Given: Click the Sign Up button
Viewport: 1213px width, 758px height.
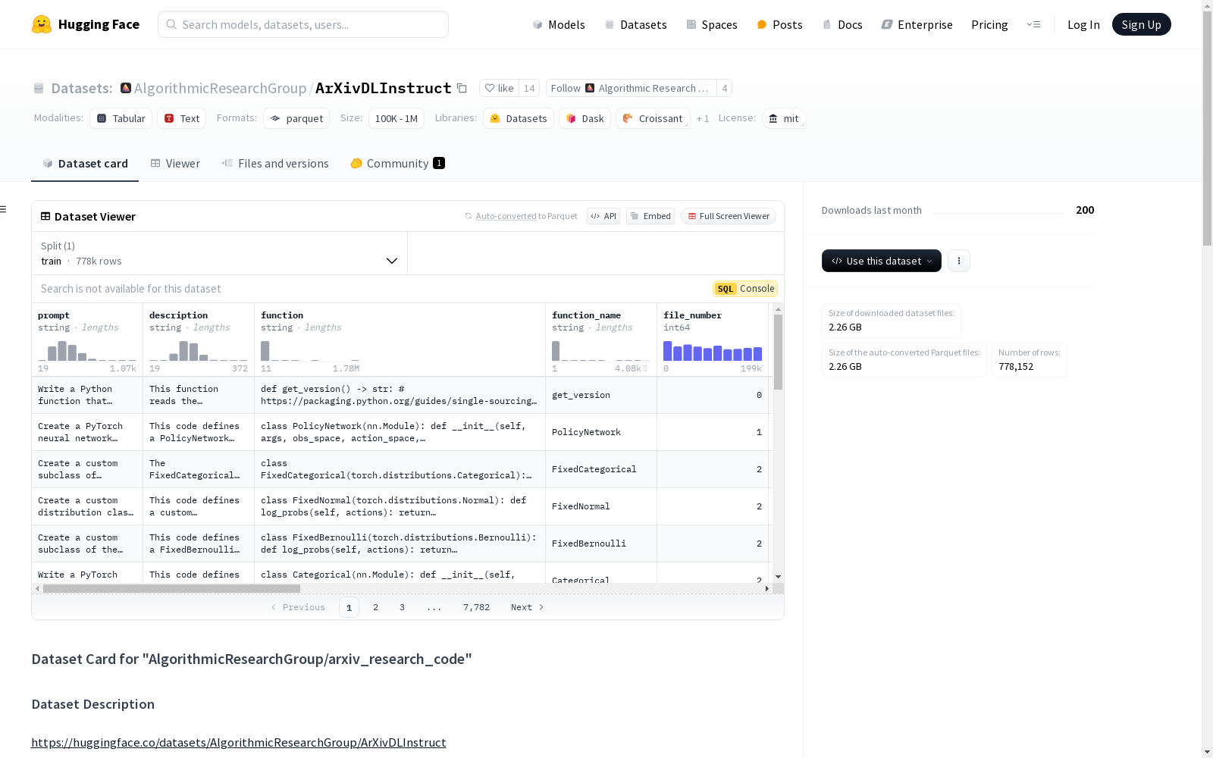Looking at the screenshot, I should (x=1141, y=24).
